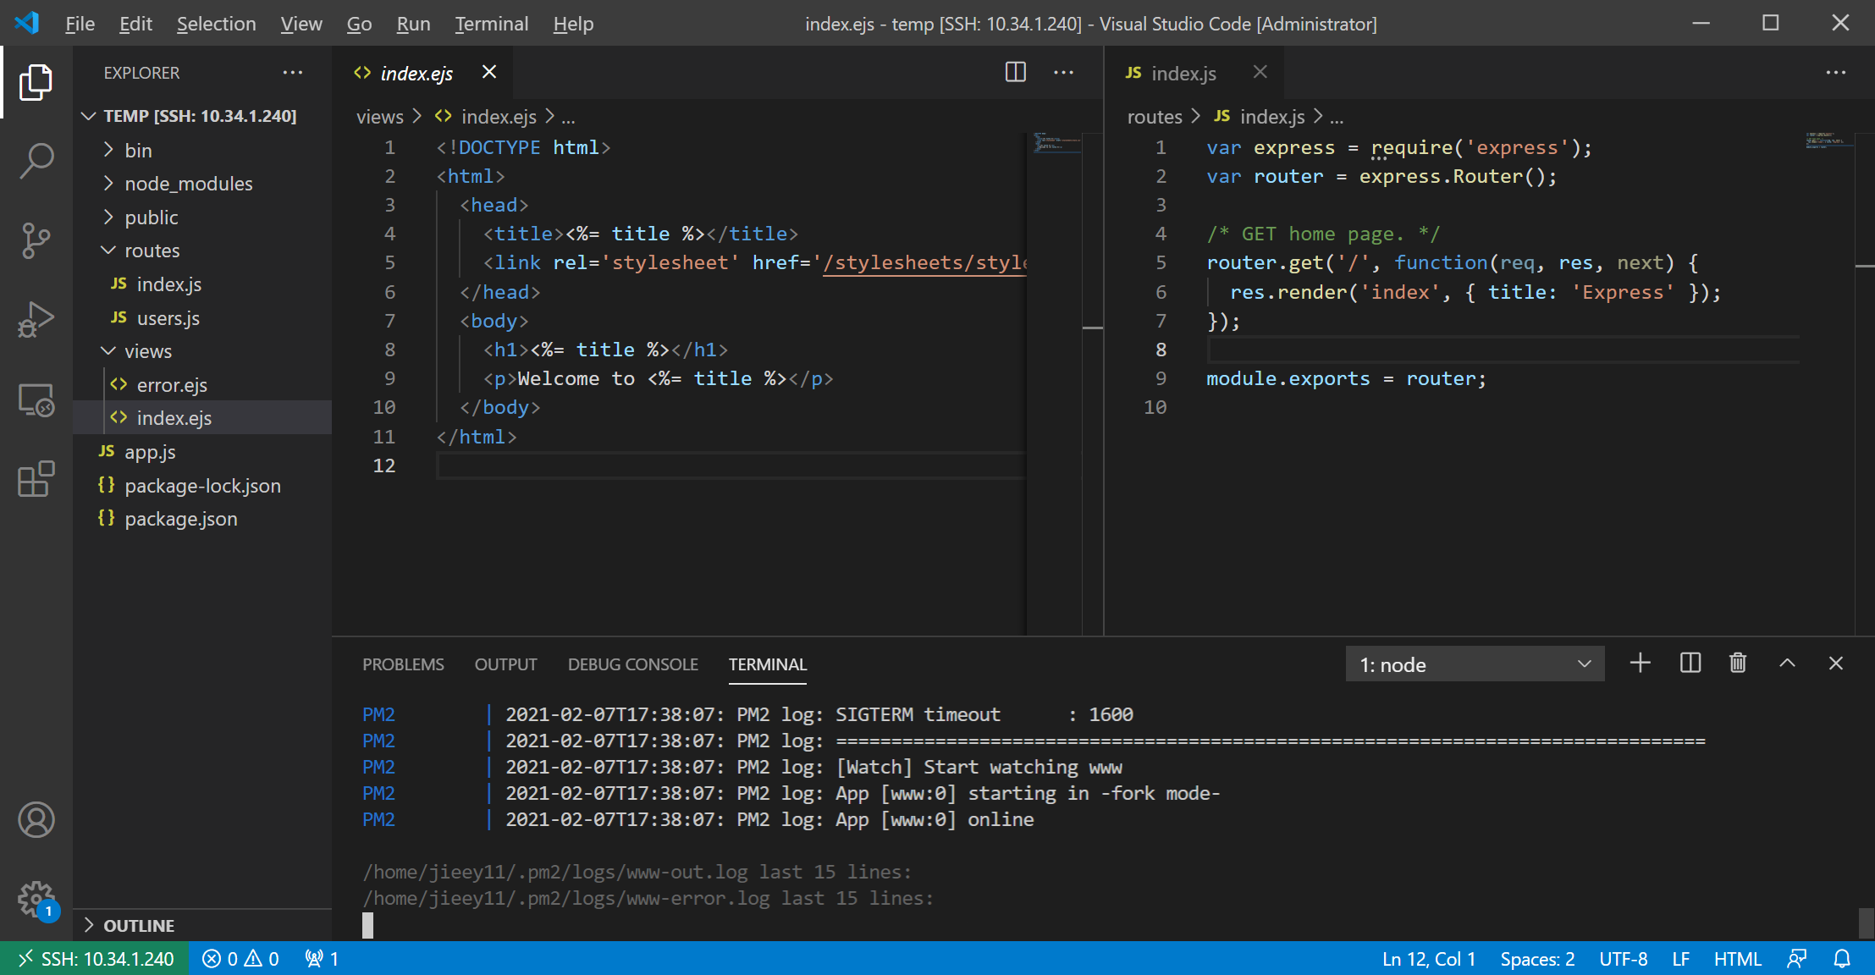Open notifications bell in status bar
The width and height of the screenshot is (1875, 975).
pyautogui.click(x=1842, y=959)
